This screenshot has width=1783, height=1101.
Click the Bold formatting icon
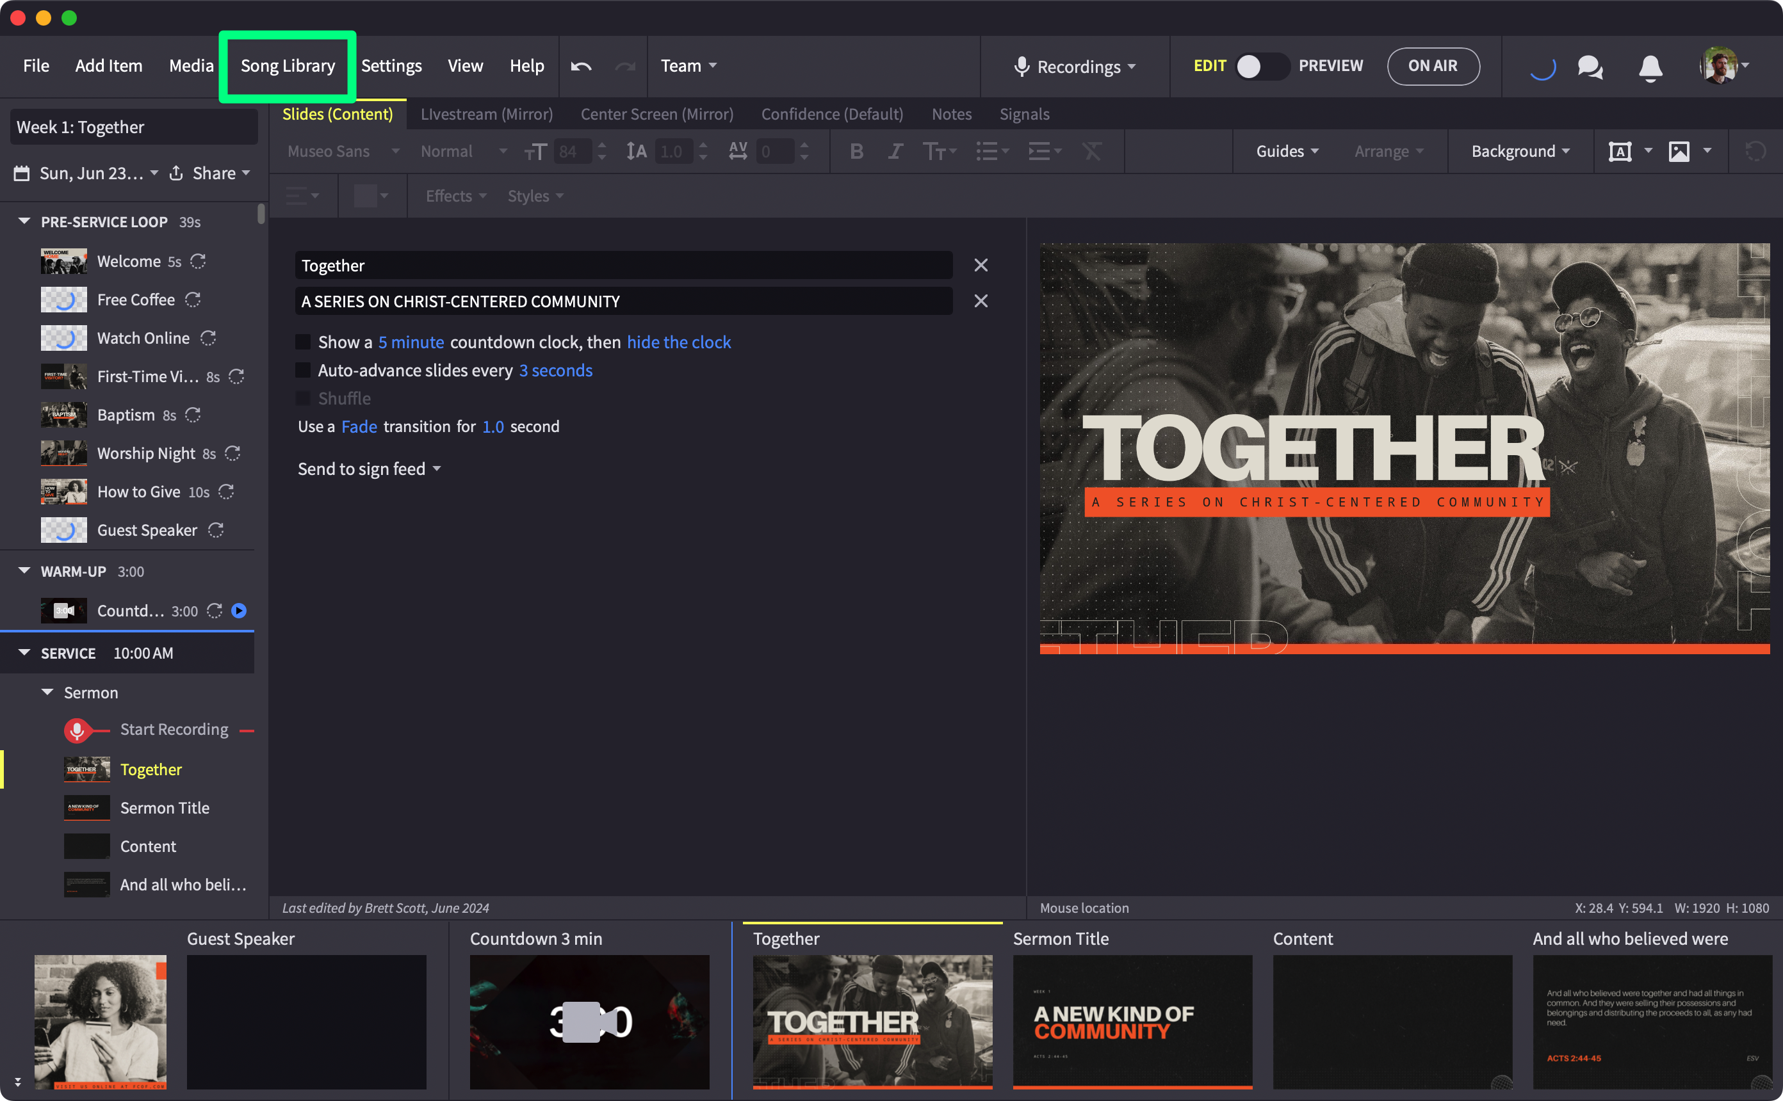(x=856, y=152)
